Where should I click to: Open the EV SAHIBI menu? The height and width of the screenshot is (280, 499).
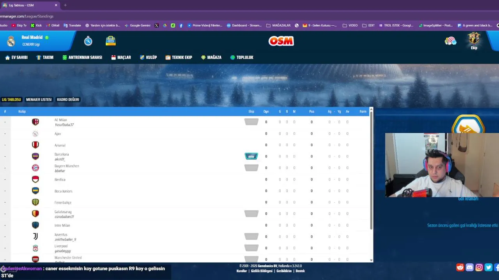click(x=16, y=57)
